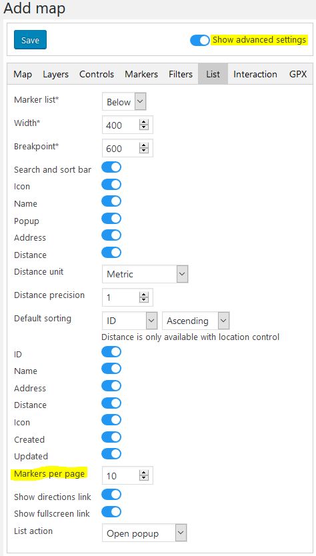The height and width of the screenshot is (556, 316).
Task: Turn off Show fullscreen link toggle
Action: [111, 512]
